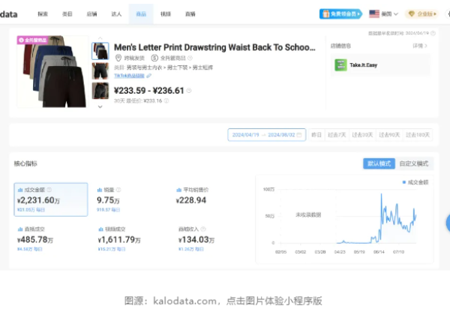Click the up chevron above thumbnails
The height and width of the screenshot is (315, 450).
click(x=100, y=37)
